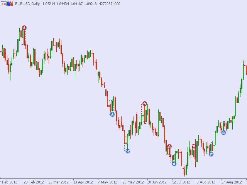
Task: Click the 12 Jul 2012 date label
Action: [181, 182]
